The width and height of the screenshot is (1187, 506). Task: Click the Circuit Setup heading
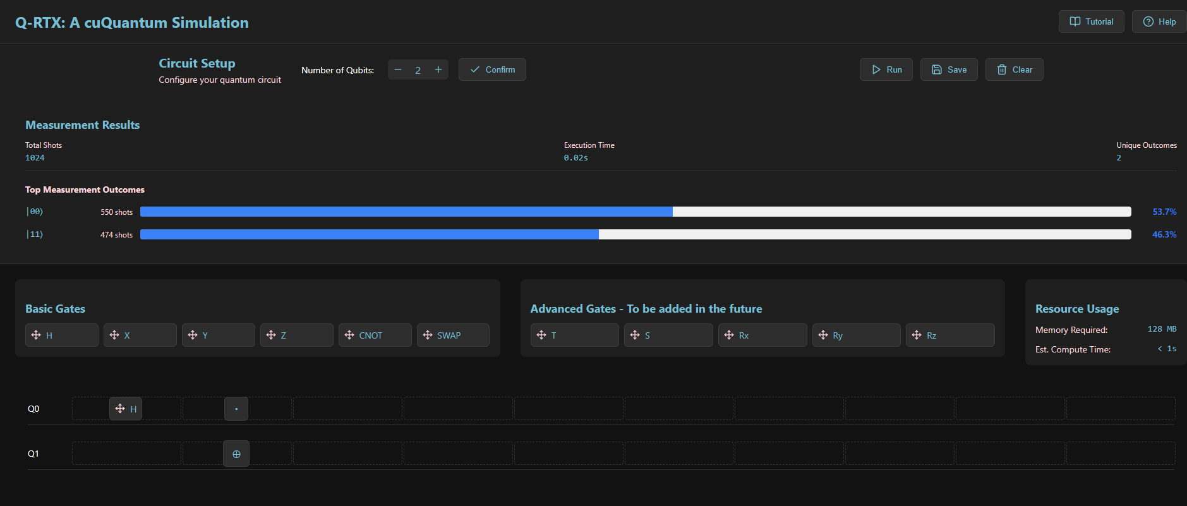[197, 63]
